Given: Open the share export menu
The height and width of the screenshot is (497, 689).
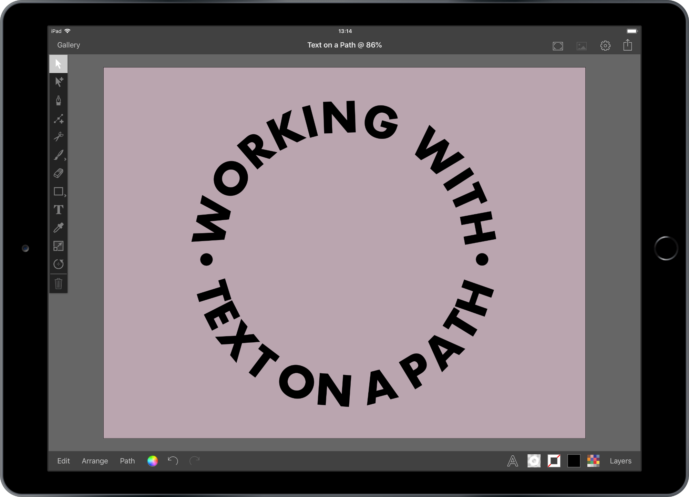Looking at the screenshot, I should (627, 45).
